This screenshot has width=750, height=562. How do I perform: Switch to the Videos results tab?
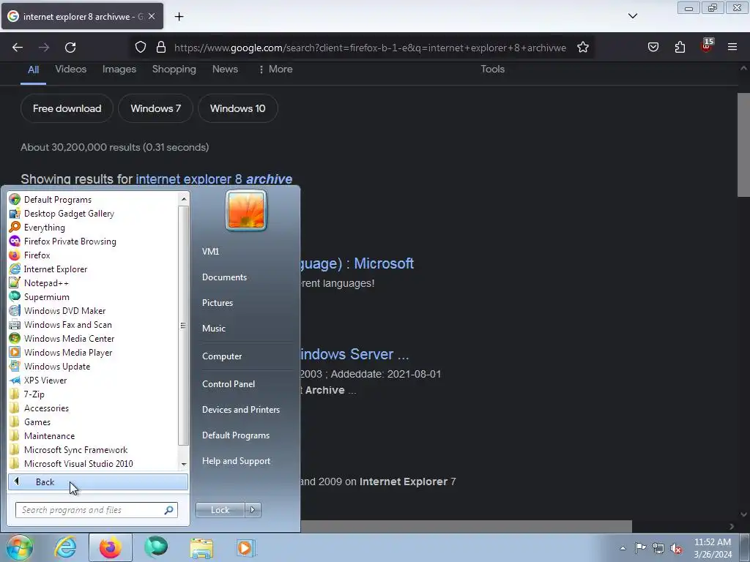pyautogui.click(x=71, y=70)
